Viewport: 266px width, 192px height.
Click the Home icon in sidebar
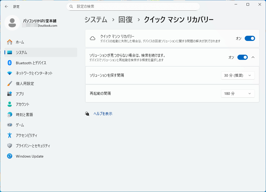pyautogui.click(x=10, y=42)
